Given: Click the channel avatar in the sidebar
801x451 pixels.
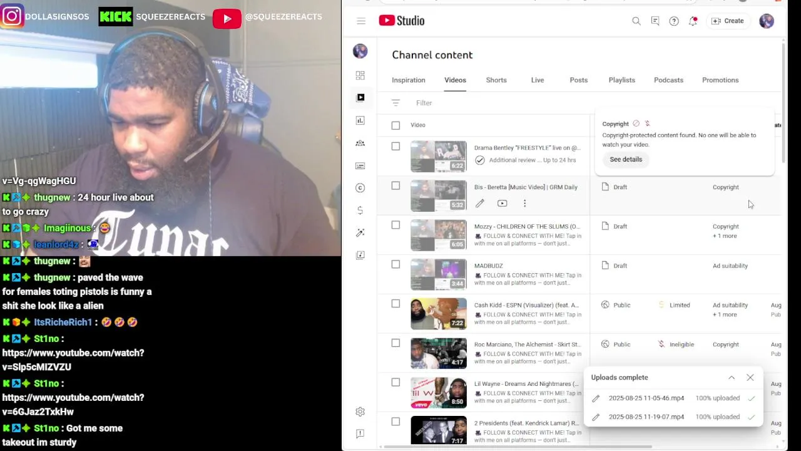Looking at the screenshot, I should [360, 51].
